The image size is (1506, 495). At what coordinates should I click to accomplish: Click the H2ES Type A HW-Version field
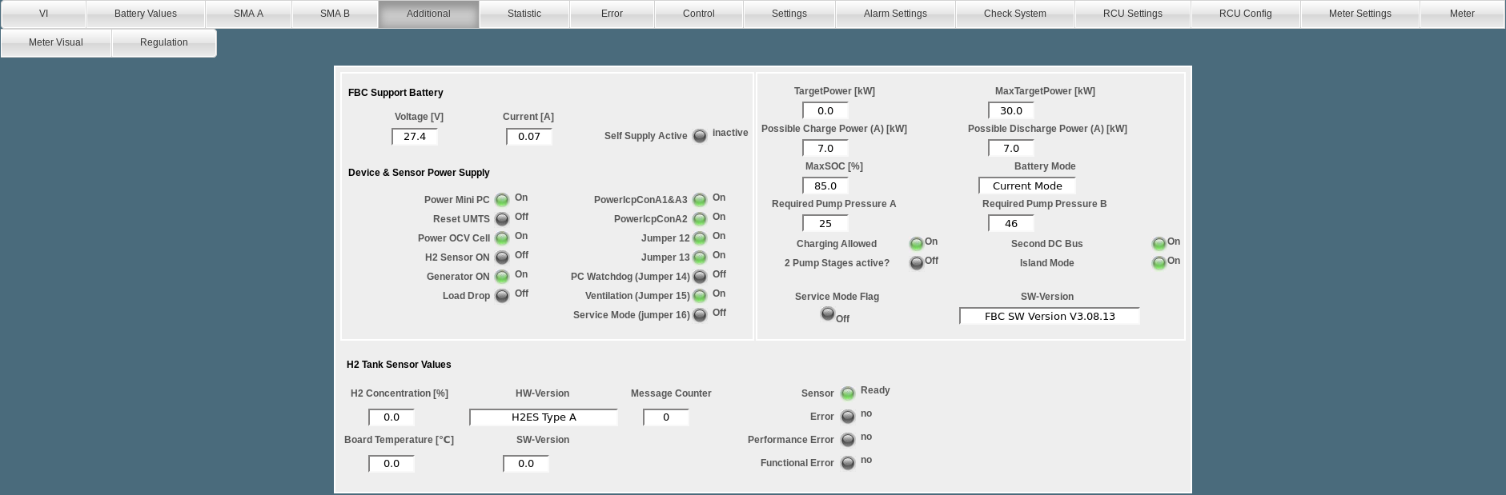[544, 417]
